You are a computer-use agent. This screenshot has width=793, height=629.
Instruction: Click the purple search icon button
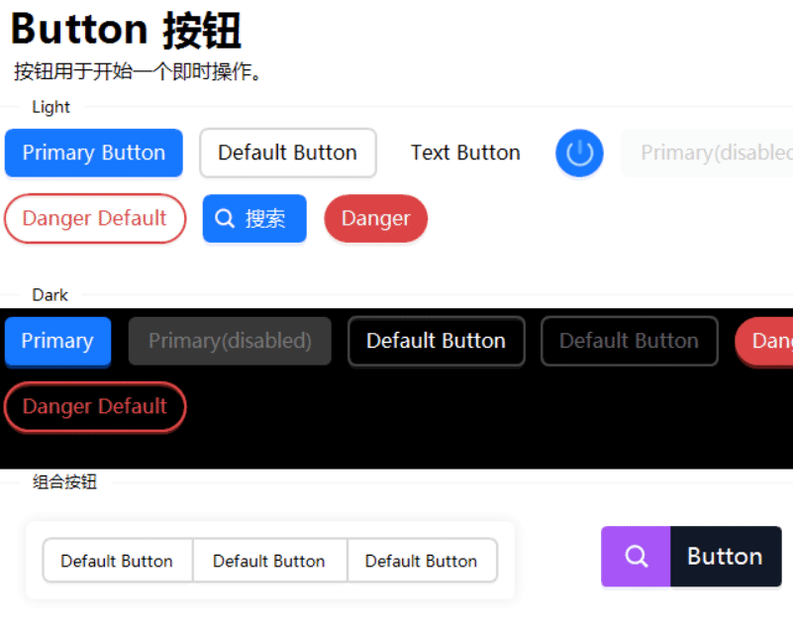point(636,556)
